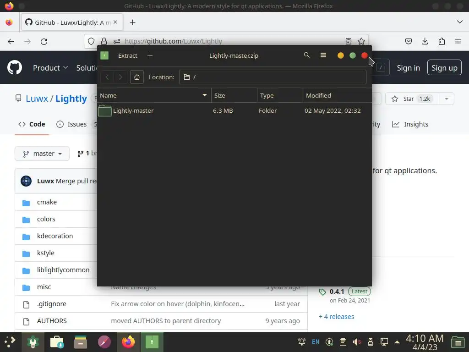Click the Firefox URL address bar

(x=226, y=41)
